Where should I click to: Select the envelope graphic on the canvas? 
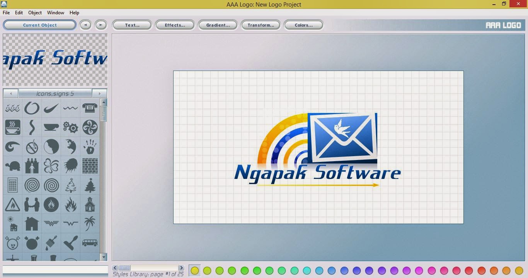[343, 137]
